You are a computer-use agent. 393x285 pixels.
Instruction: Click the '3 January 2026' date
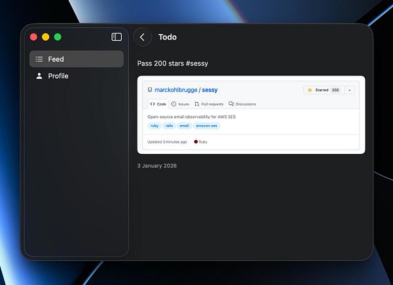tap(157, 166)
